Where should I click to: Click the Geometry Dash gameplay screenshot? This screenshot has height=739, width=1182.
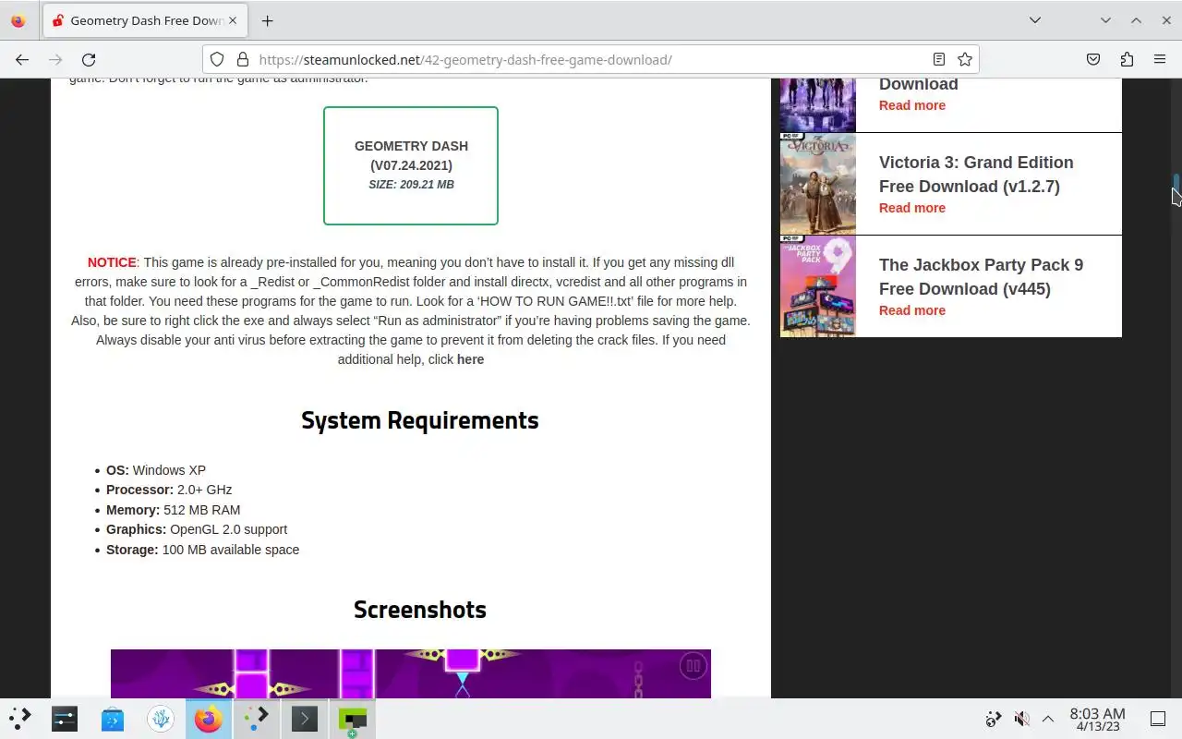tap(411, 673)
